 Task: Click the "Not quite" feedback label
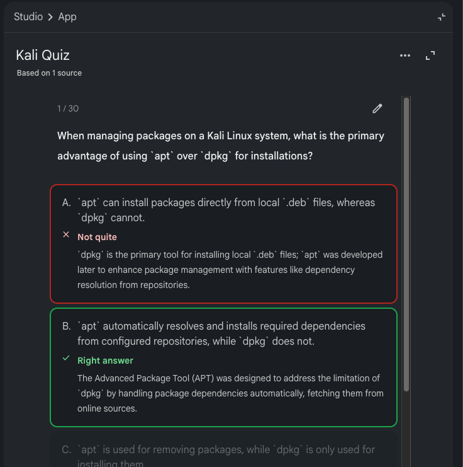click(x=97, y=237)
